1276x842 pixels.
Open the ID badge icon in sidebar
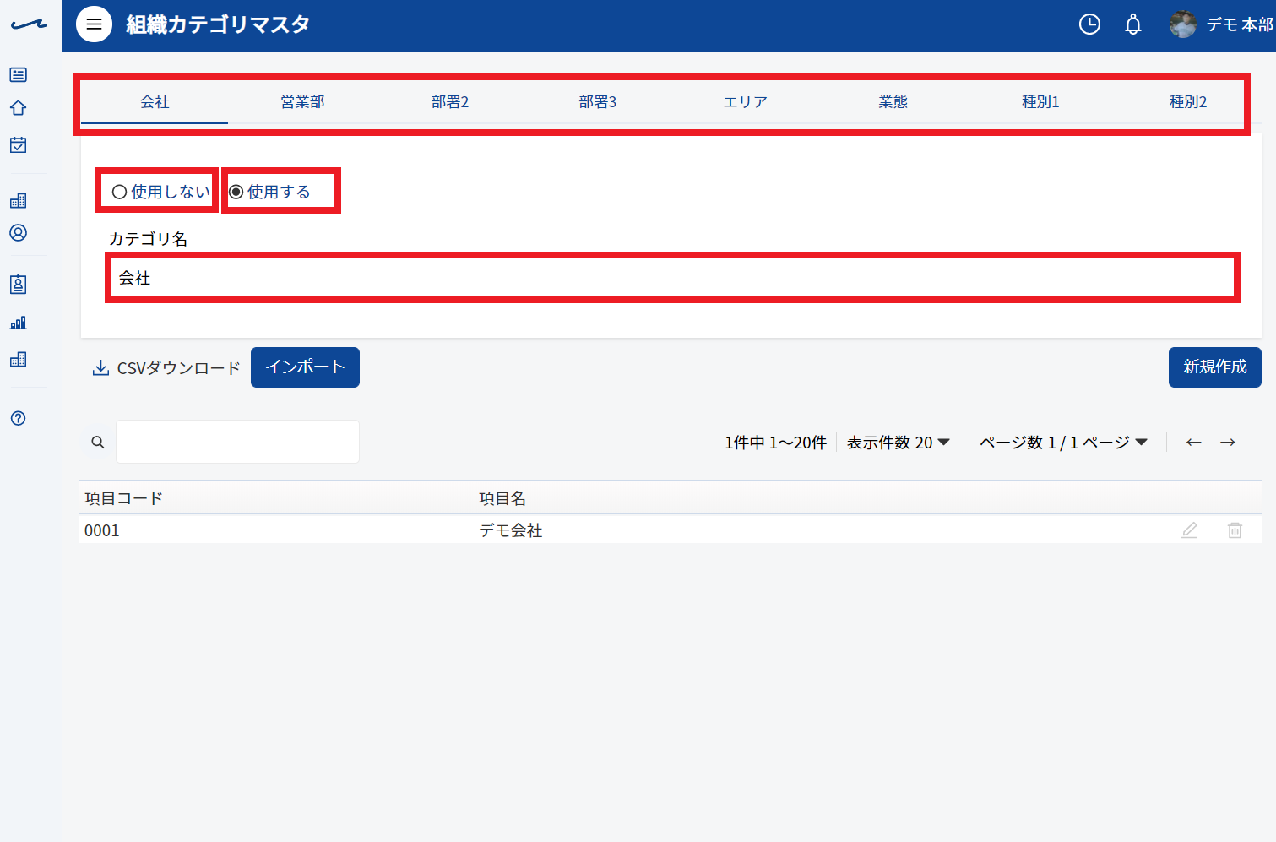[x=18, y=285]
